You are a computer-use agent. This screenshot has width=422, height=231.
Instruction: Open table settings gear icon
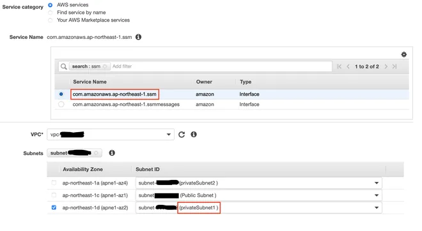coord(403,54)
